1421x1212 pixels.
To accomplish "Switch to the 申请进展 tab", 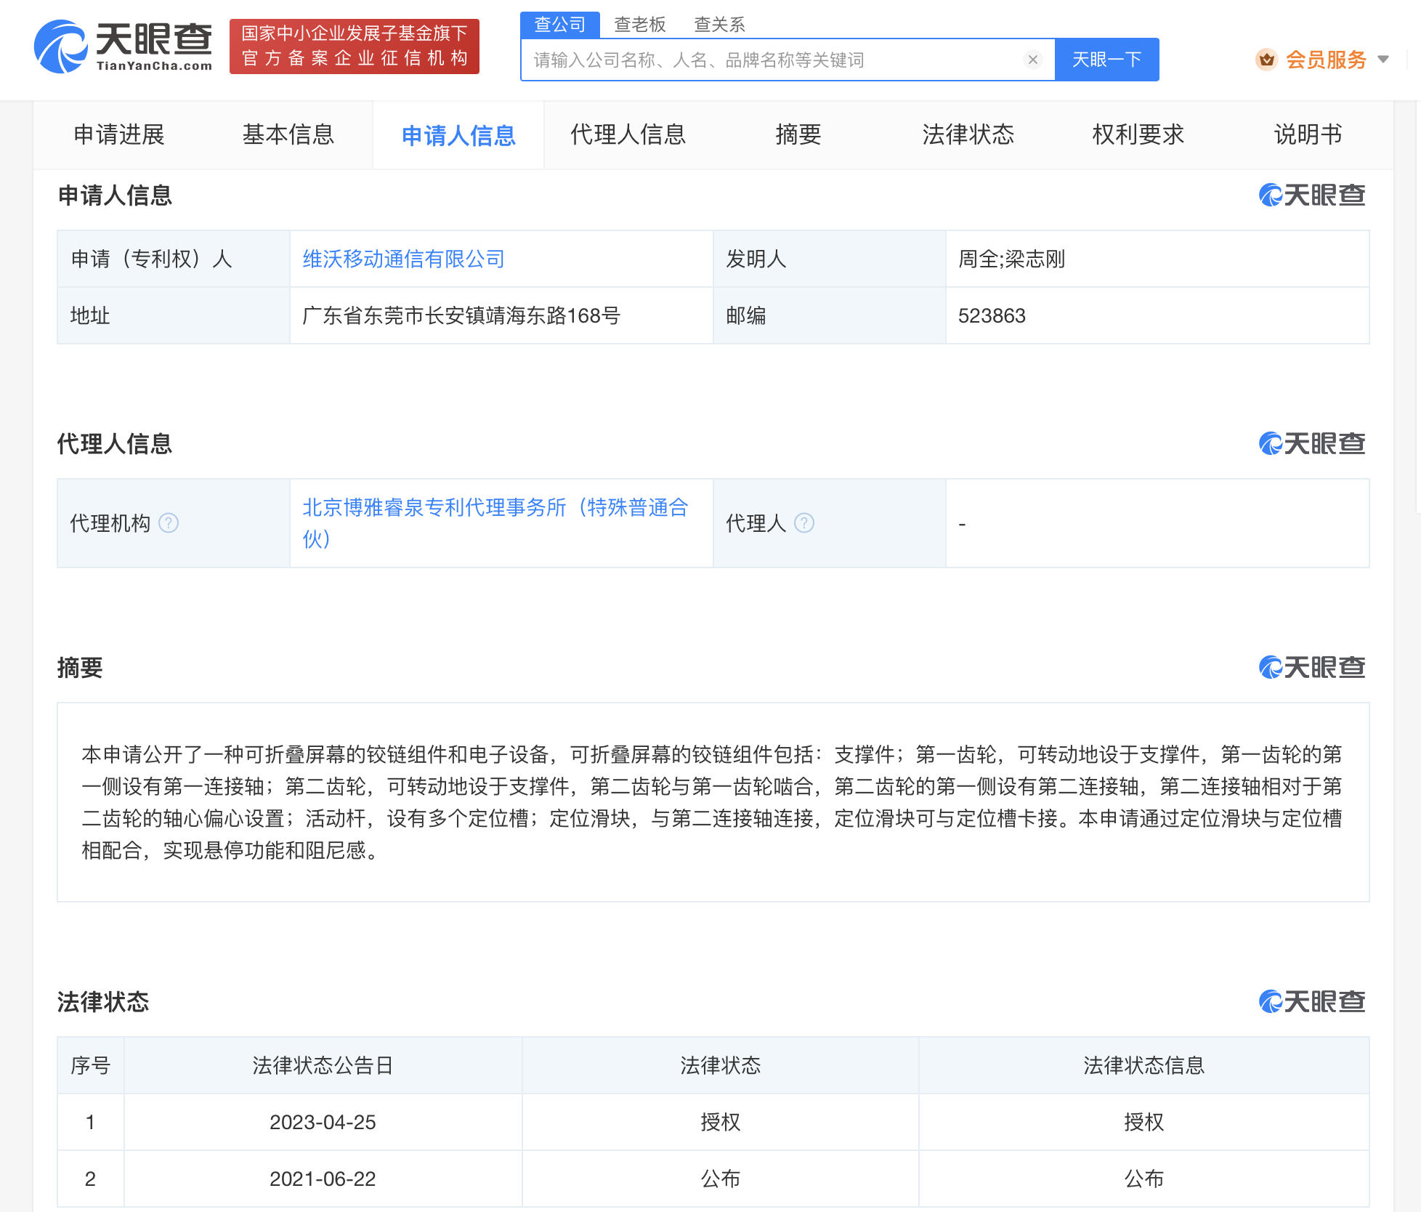I will click(x=119, y=134).
